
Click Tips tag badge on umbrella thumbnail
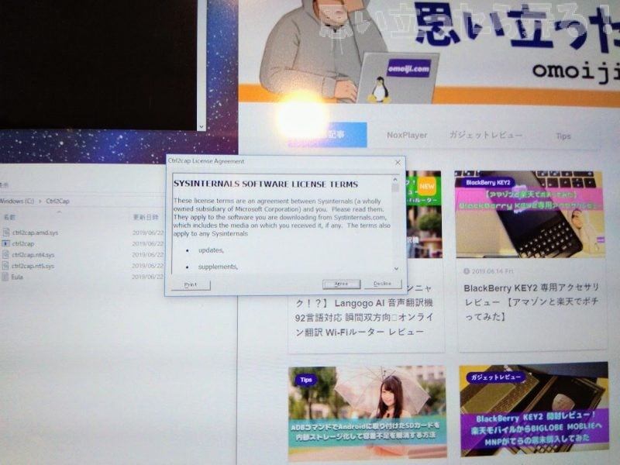[x=305, y=380]
